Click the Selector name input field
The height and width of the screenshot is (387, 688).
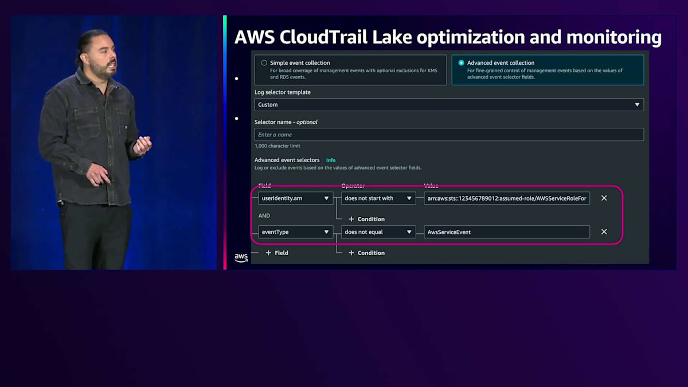[449, 135]
